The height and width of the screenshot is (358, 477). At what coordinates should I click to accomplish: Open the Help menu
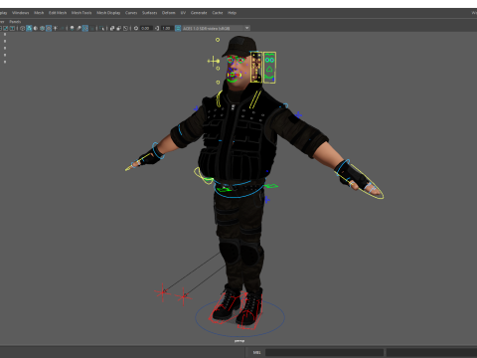232,13
